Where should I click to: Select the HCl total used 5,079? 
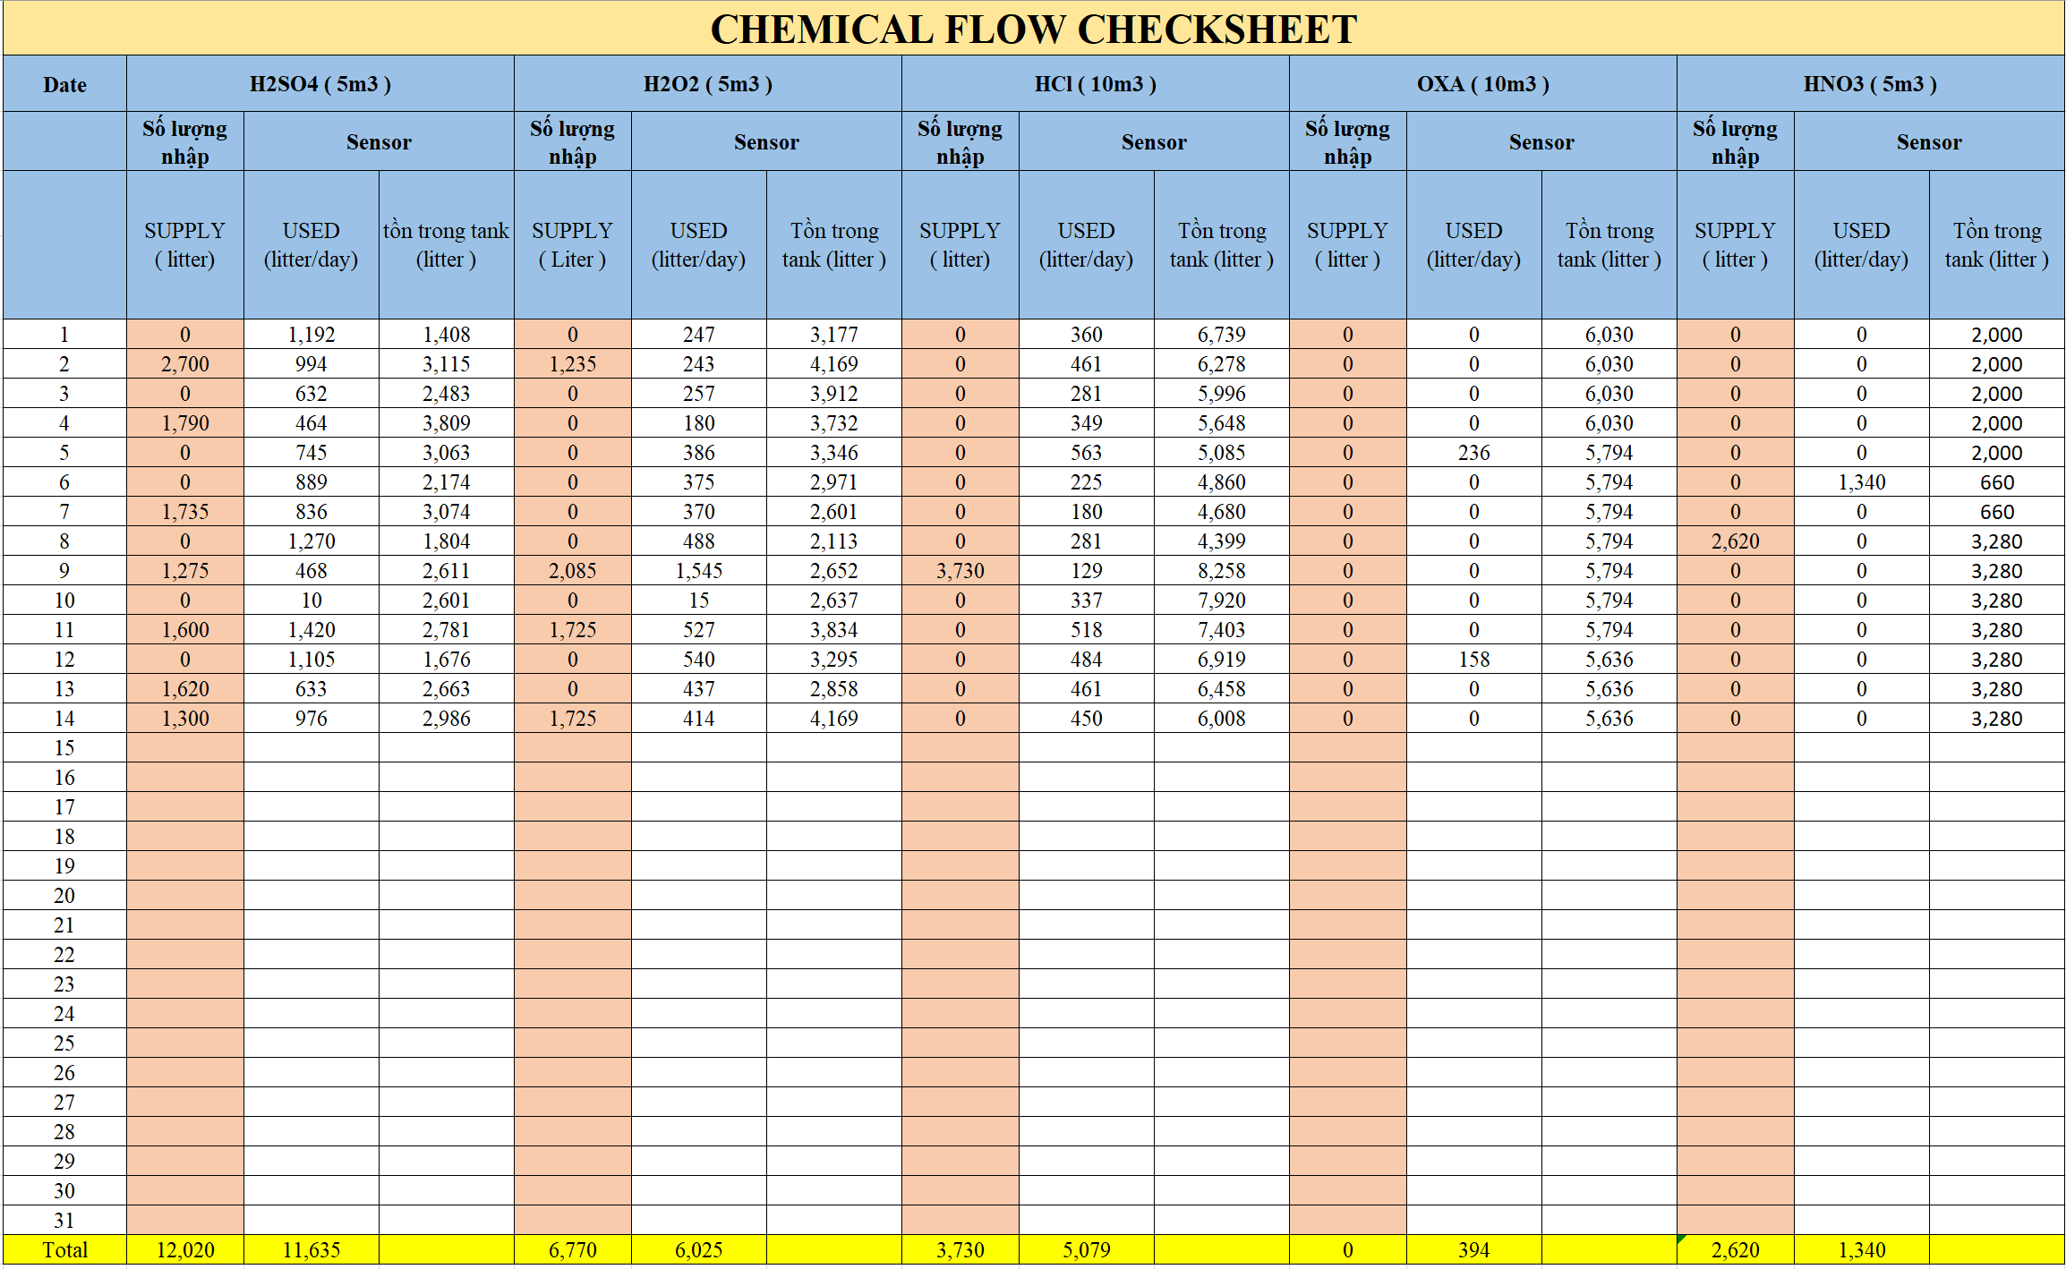pyautogui.click(x=1087, y=1250)
